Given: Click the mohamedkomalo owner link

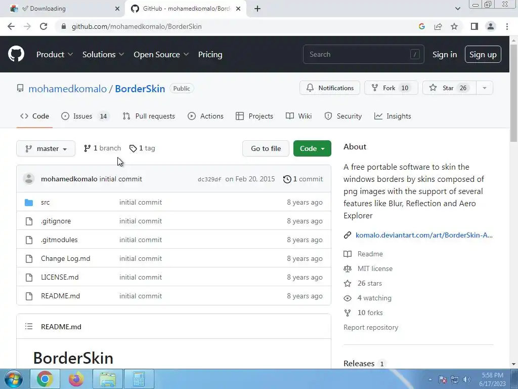Looking at the screenshot, I should 67,89.
